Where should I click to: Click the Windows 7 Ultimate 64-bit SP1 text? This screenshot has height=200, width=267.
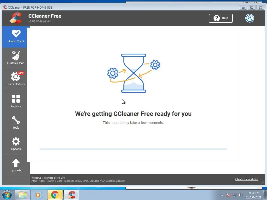point(48,178)
